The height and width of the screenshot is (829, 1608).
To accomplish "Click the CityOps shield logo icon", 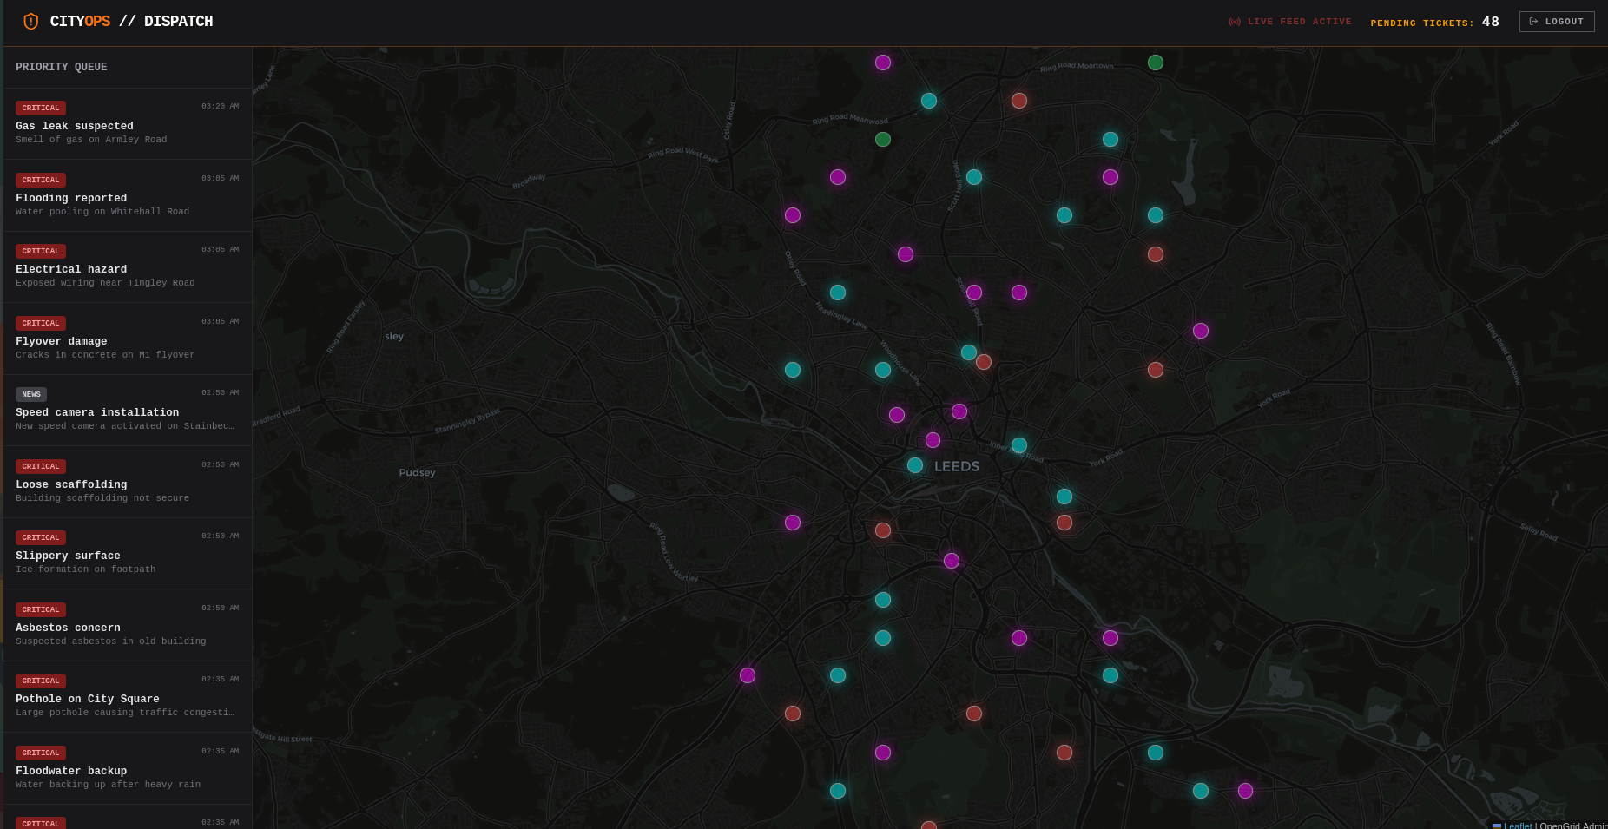I will tap(30, 22).
